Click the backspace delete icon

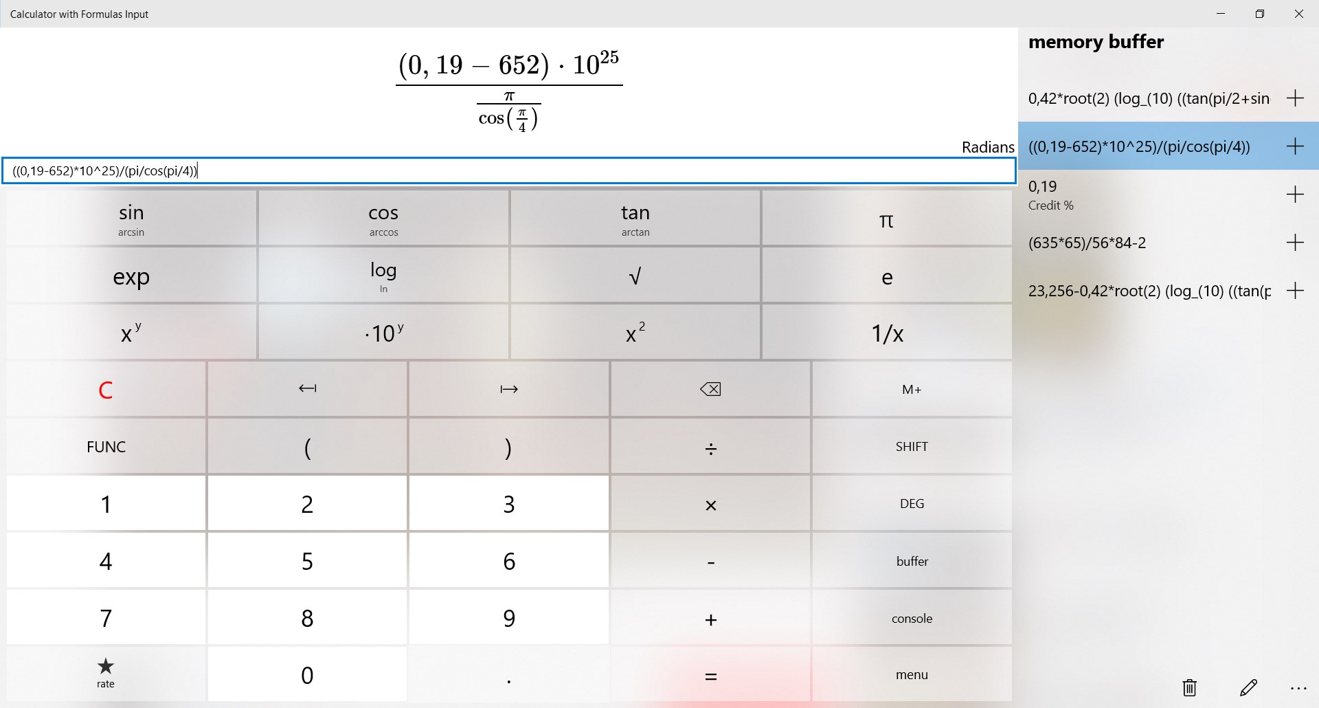(x=710, y=390)
